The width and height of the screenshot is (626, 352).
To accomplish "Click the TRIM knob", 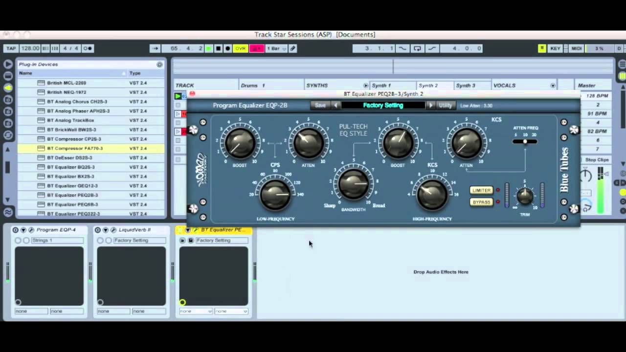I will 525,196.
